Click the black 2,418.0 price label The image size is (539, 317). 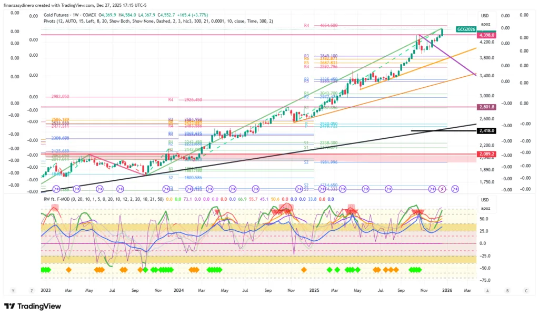click(x=484, y=131)
